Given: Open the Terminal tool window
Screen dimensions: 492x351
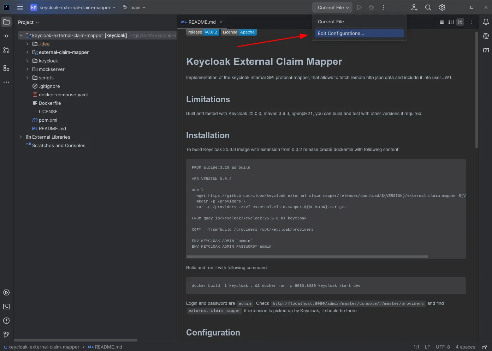Looking at the screenshot, I should pos(6,307).
